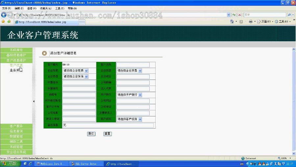Open the 系统属性 sidebar section
Image resolution: width=296 pixels, height=167 pixels.
pyautogui.click(x=16, y=50)
